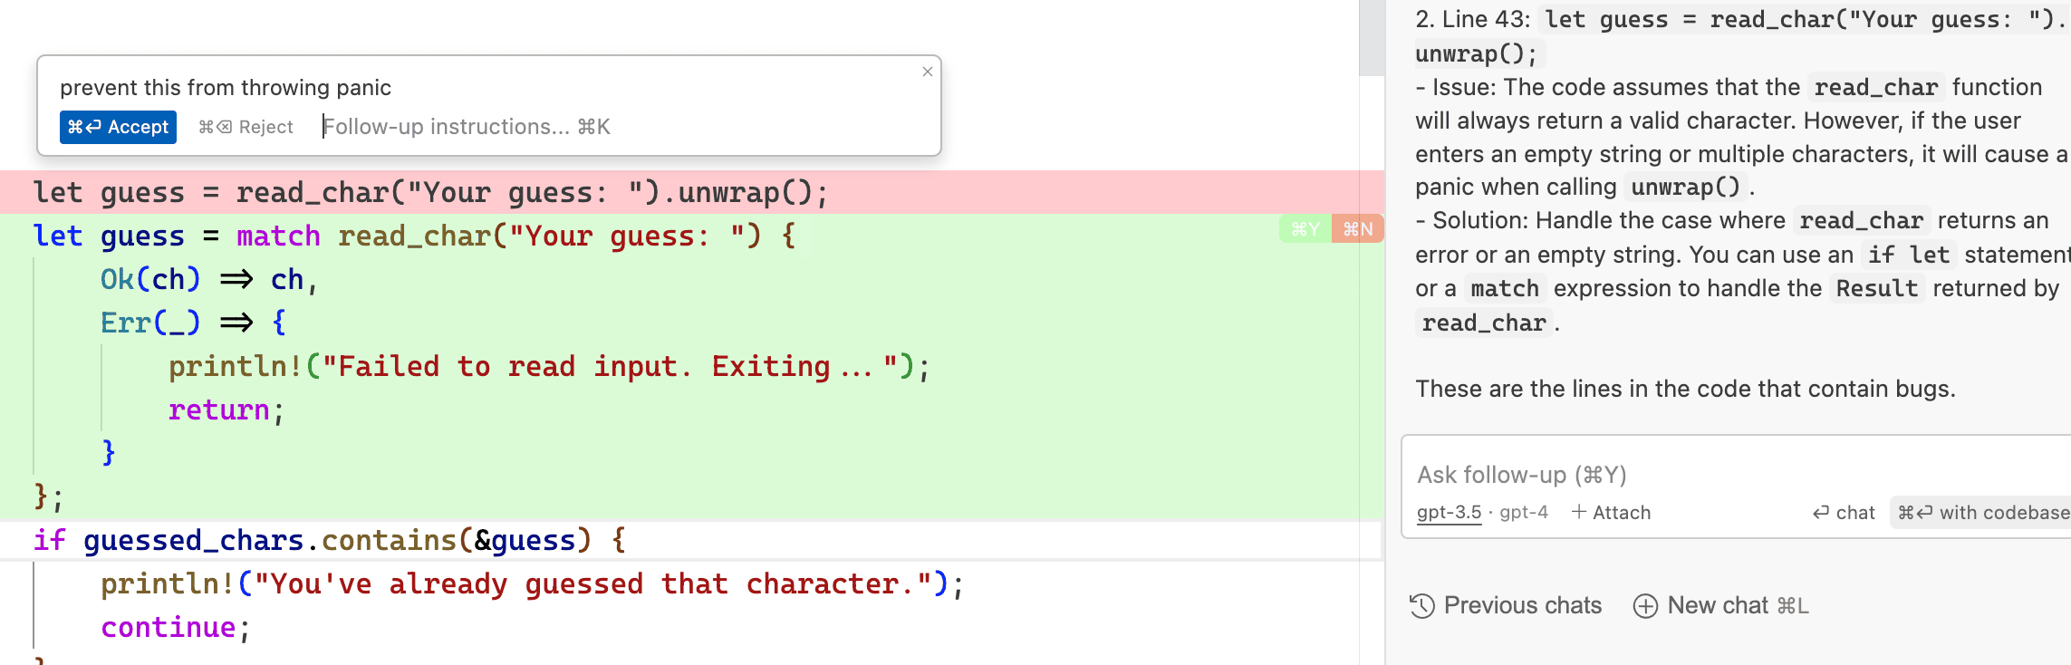Close the inline prompt popup
2071x665 pixels.
927,72
